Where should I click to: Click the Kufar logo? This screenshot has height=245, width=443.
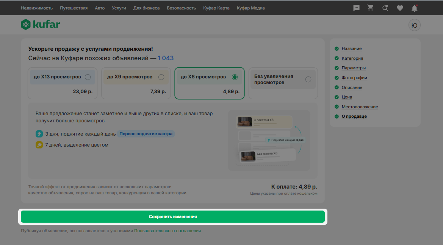41,25
